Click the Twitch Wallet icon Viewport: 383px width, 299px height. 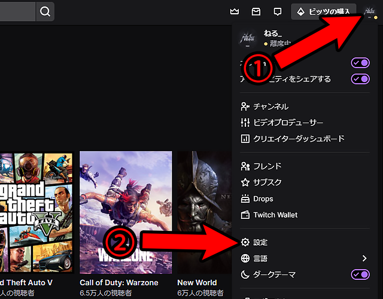click(x=245, y=215)
